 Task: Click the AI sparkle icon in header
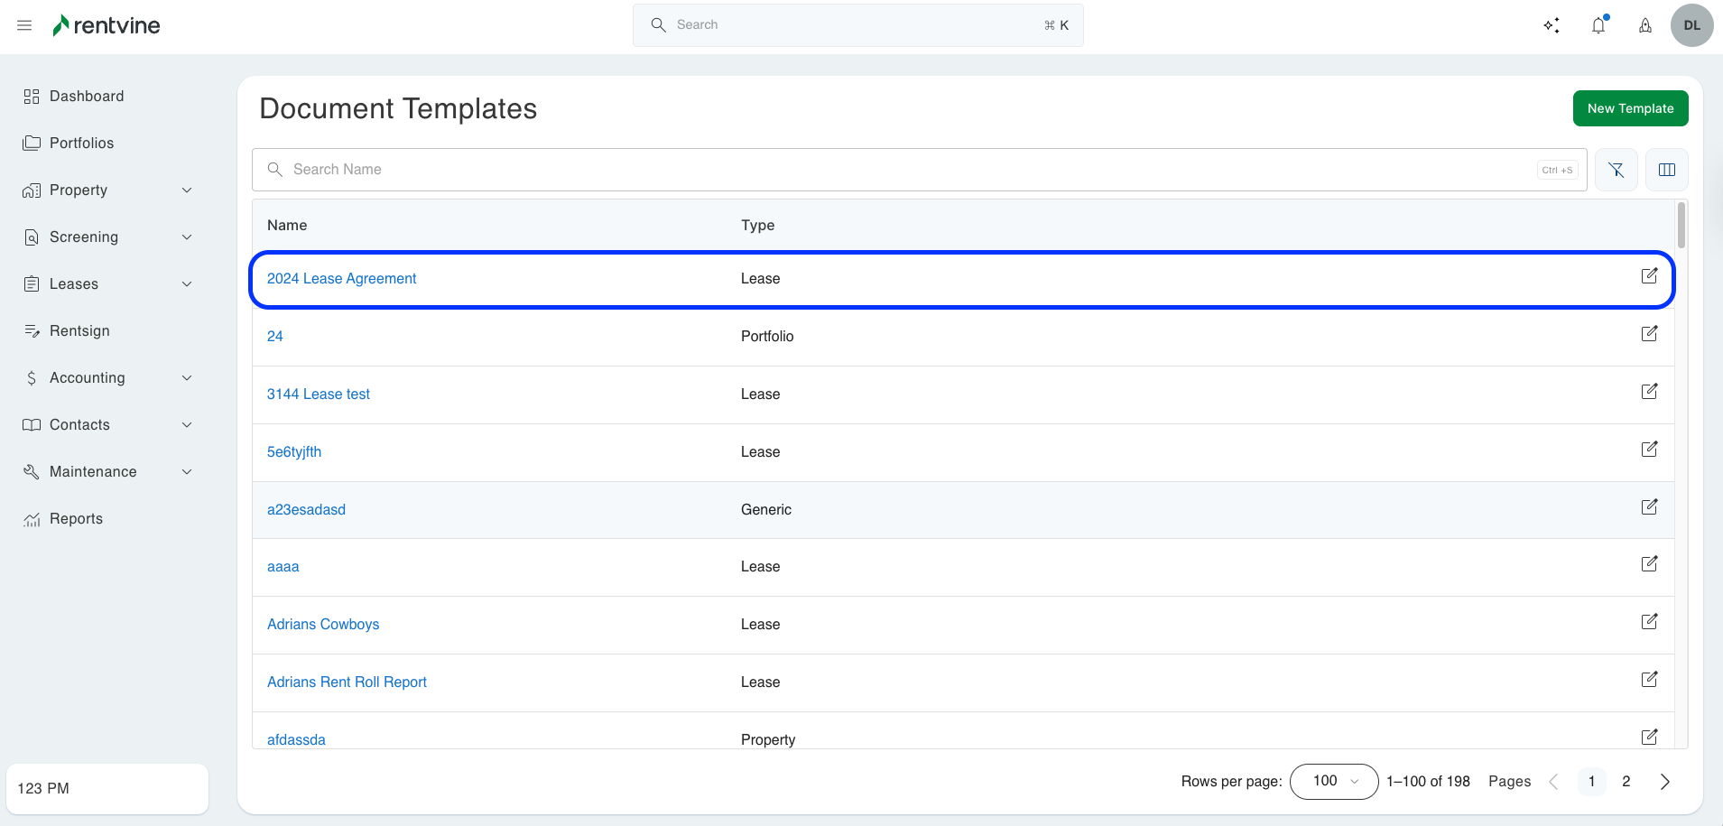pos(1552,25)
